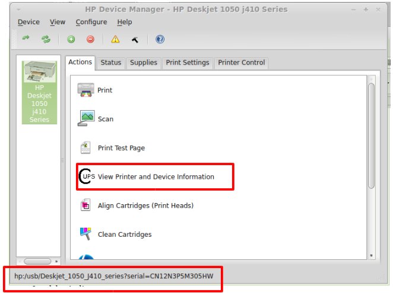Viewport: 393px width, 293px height.
Task: Maximize the HP Device Manager window
Action: click(366, 9)
